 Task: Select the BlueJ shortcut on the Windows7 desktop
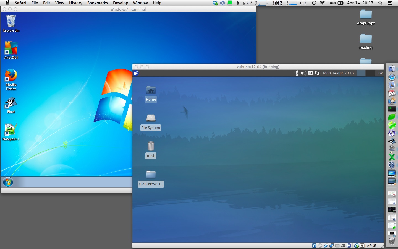(x=11, y=105)
